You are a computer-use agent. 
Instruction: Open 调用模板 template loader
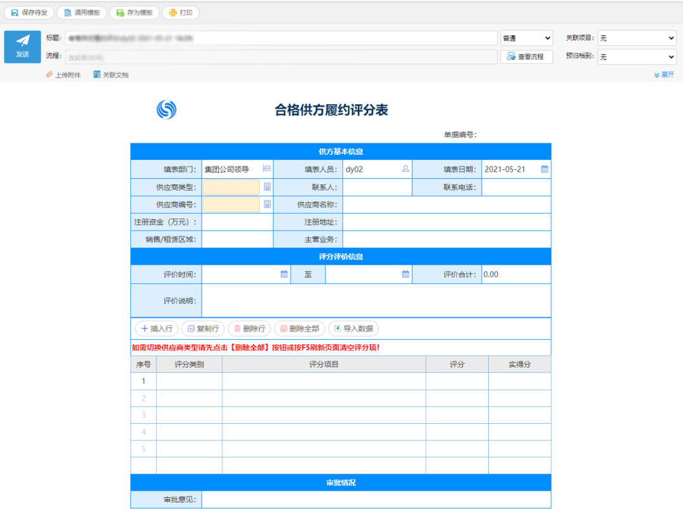coord(82,13)
